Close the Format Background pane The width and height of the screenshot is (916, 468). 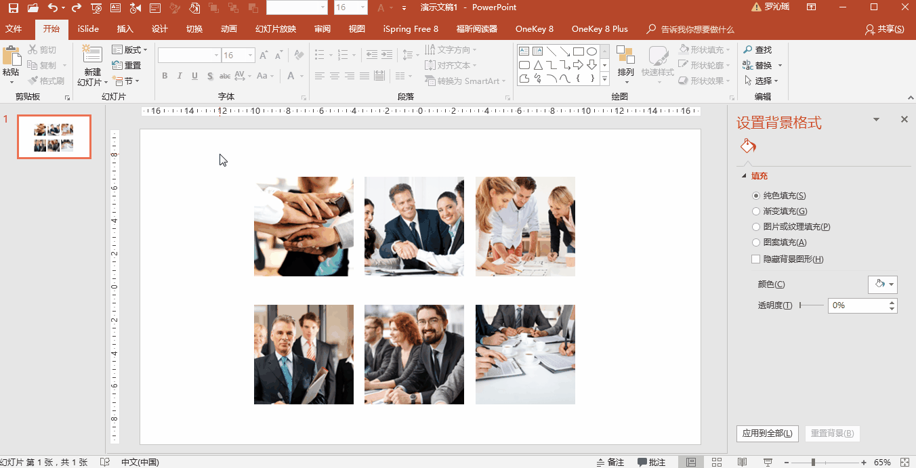click(904, 119)
